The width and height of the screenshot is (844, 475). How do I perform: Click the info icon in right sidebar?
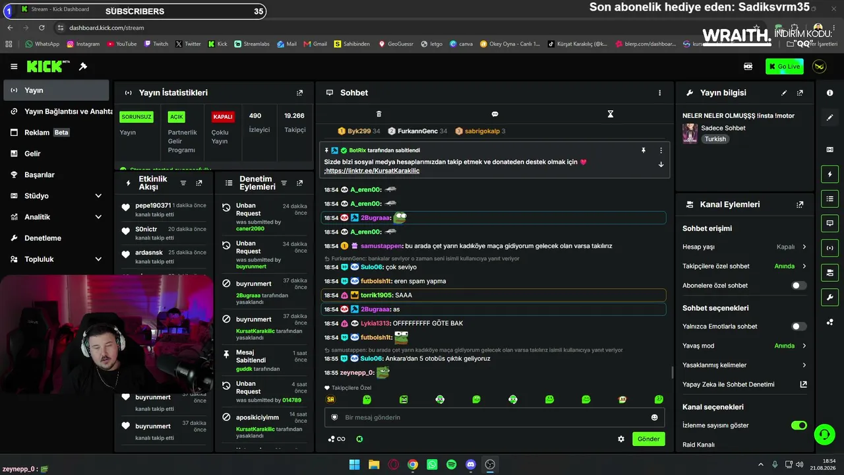(829, 93)
